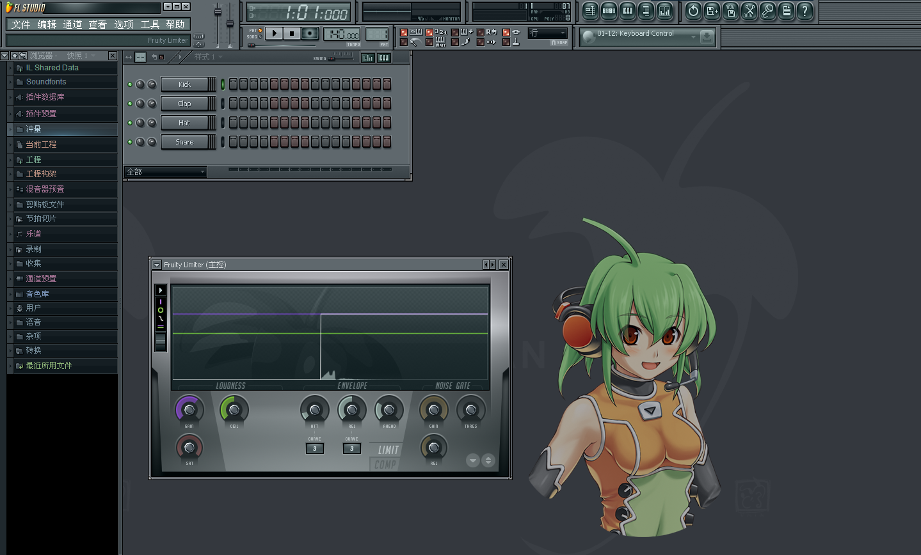Image resolution: width=921 pixels, height=555 pixels.
Task: Click the one-click recording microphone icon
Action: pos(767,10)
